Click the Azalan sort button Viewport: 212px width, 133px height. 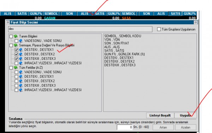[x=185, y=127]
